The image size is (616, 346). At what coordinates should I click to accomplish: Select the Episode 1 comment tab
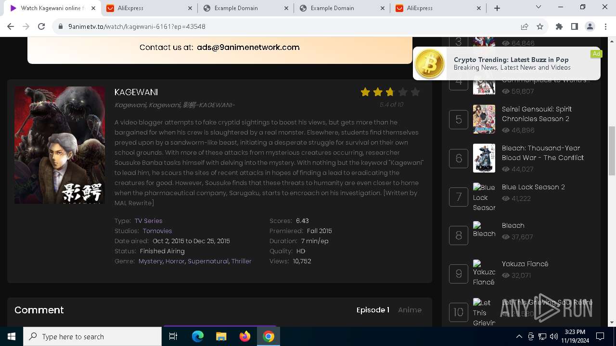point(372,310)
